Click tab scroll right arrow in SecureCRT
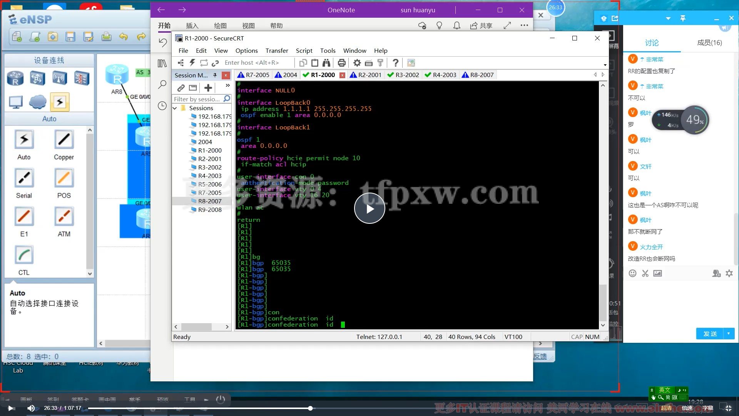Screen dimensions: 739x416 [603, 75]
